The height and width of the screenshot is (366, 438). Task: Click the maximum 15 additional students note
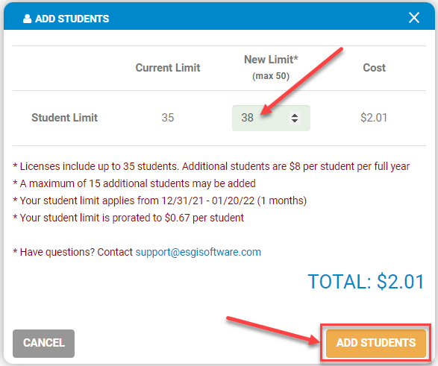click(134, 183)
